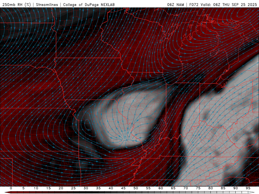Click the colorbar label "50"
This screenshot has height=194, width=259.
[136, 188]
